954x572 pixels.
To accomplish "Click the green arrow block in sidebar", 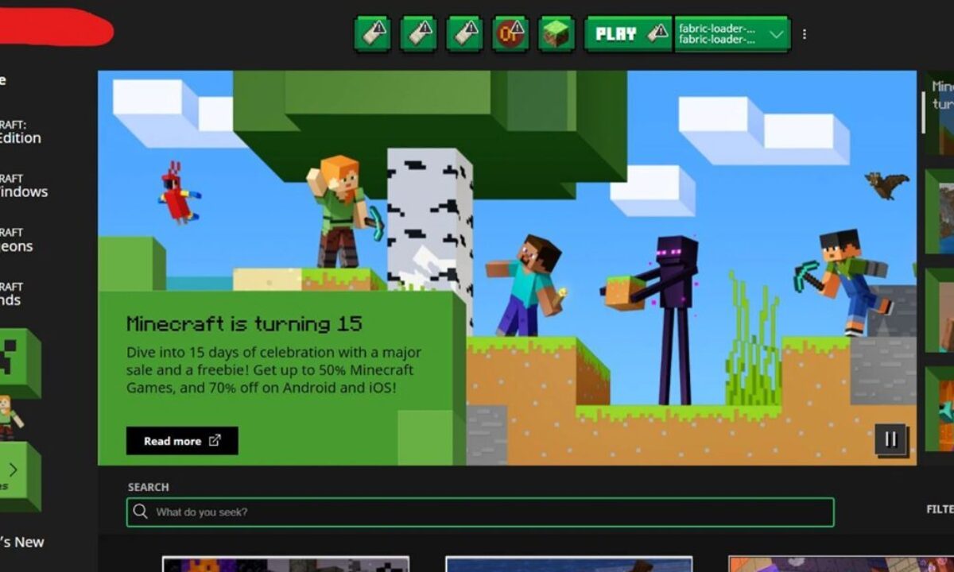I will point(16,474).
